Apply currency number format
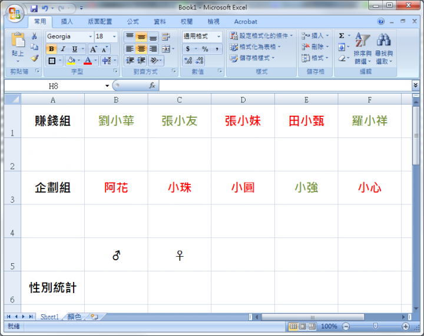Image resolution: width=424 pixels, height=336 pixels. point(188,49)
